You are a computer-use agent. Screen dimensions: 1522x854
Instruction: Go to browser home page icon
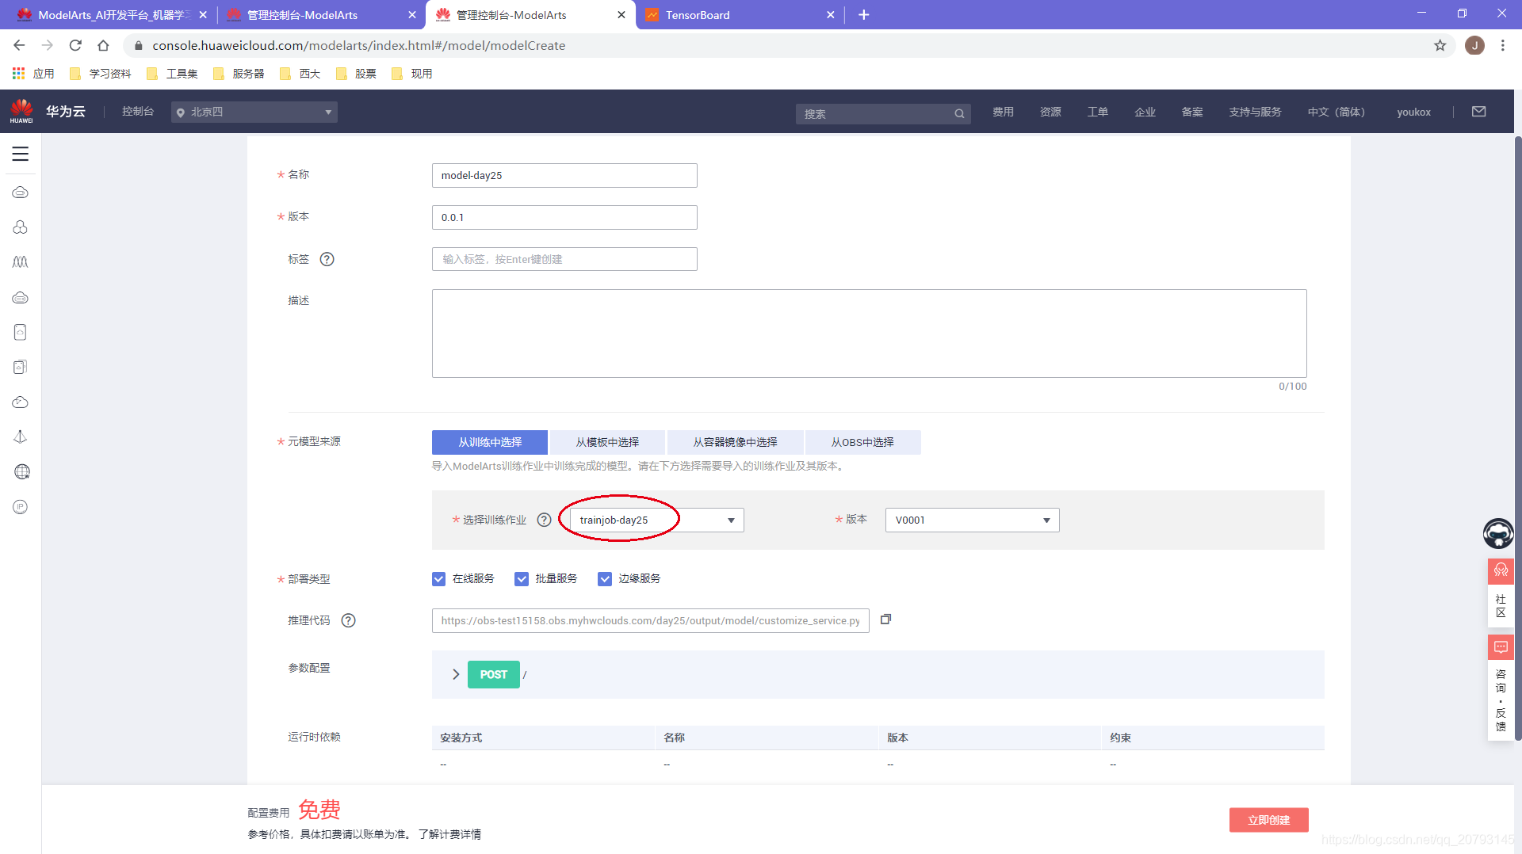click(x=103, y=46)
